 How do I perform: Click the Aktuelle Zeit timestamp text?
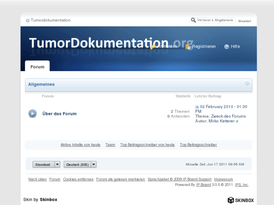[215, 164]
